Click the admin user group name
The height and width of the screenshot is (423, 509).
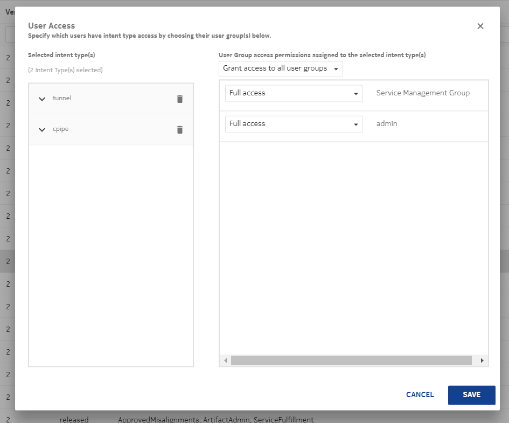point(387,123)
